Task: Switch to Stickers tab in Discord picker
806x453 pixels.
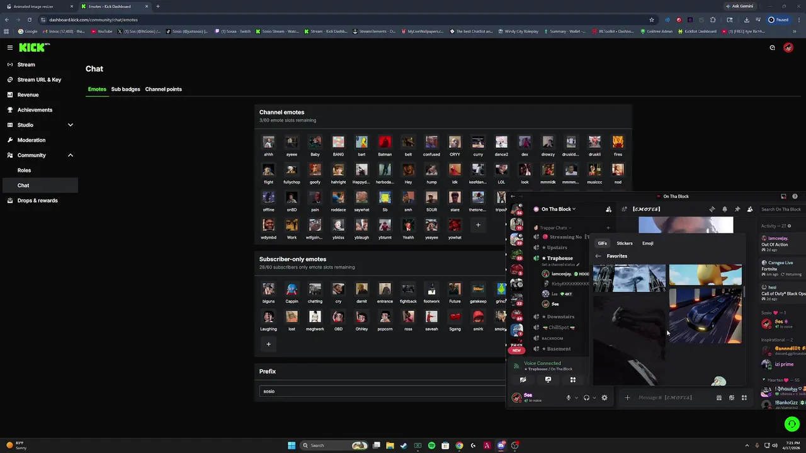Action: [625, 243]
